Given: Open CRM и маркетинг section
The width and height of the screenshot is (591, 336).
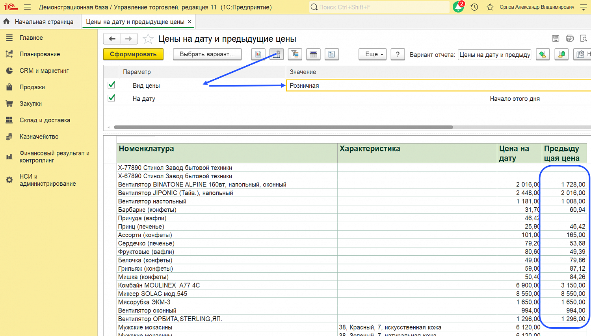Looking at the screenshot, I should [x=44, y=71].
